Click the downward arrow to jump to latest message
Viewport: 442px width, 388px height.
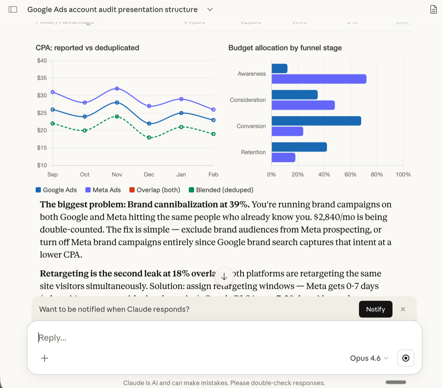click(x=224, y=276)
